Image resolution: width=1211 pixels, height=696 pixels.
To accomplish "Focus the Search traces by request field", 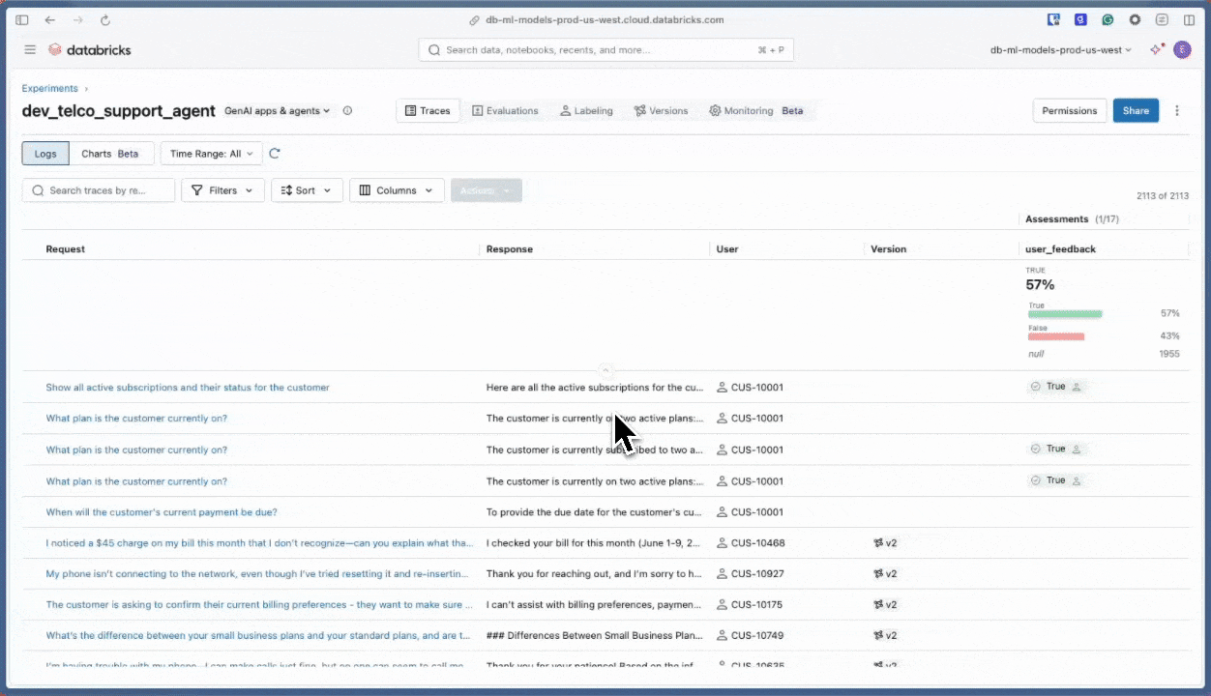I will (99, 190).
